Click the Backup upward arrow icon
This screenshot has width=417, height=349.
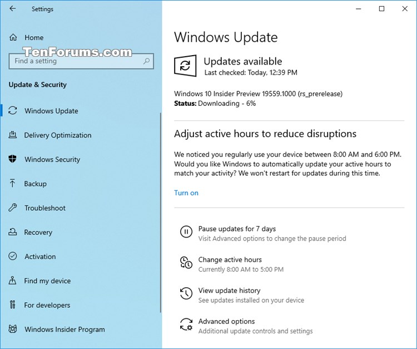[12, 183]
